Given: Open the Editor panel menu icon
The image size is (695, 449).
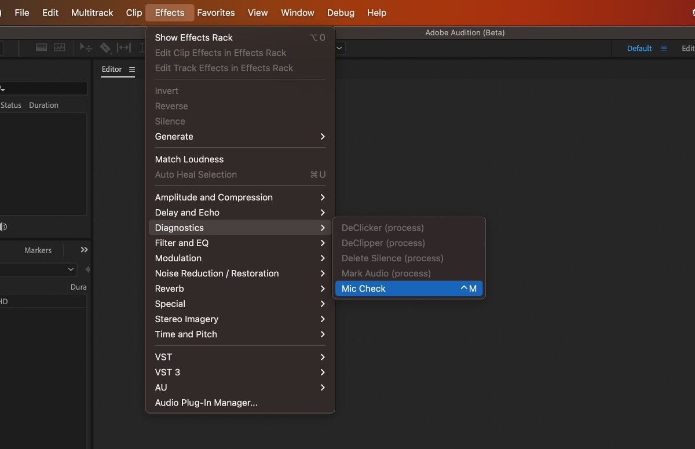Looking at the screenshot, I should click(x=132, y=69).
